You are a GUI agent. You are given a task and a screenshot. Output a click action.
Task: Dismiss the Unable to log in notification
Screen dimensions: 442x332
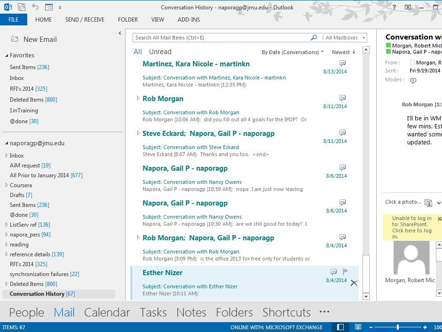[x=439, y=219]
